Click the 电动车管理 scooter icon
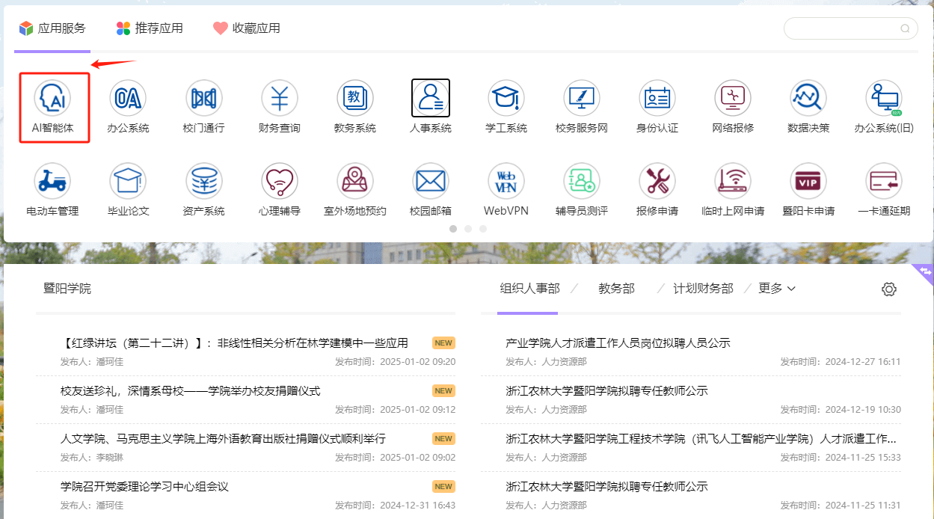Image resolution: width=934 pixels, height=519 pixels. pyautogui.click(x=52, y=181)
